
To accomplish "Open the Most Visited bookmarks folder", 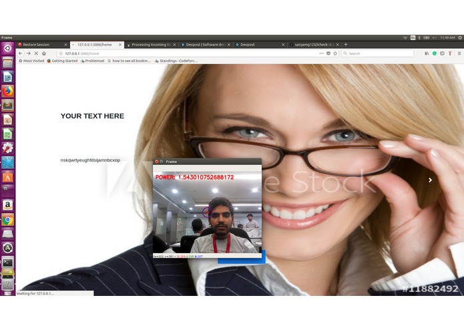I will coord(31,61).
